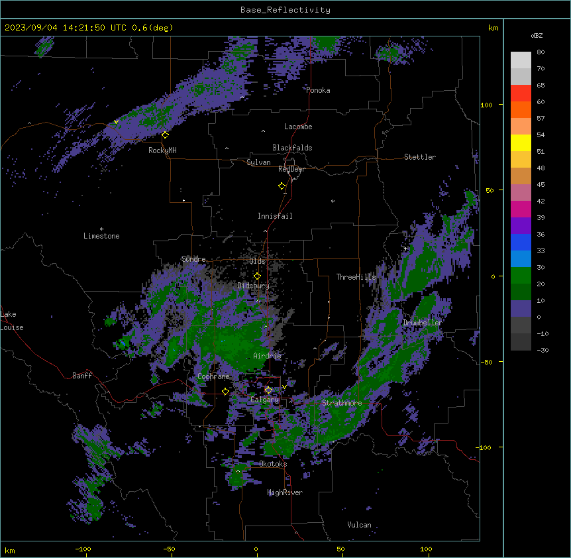Select the lightest gray swatch atop legend
The height and width of the screenshot is (558, 571).
click(x=521, y=60)
